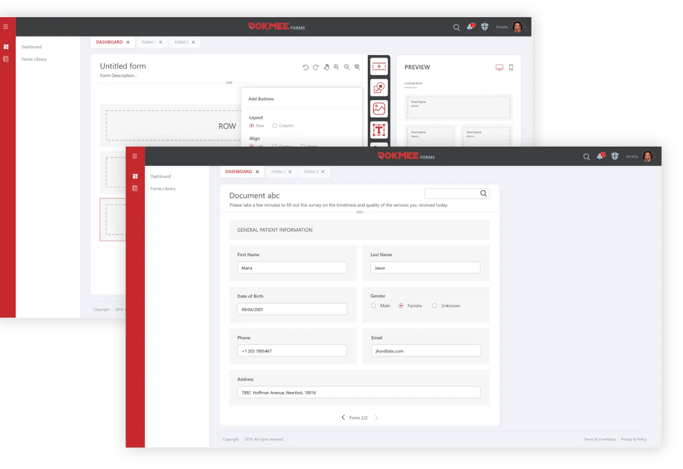Click the Amelia avatar in the front window
Image resolution: width=683 pixels, height=469 pixels.
pyautogui.click(x=647, y=157)
